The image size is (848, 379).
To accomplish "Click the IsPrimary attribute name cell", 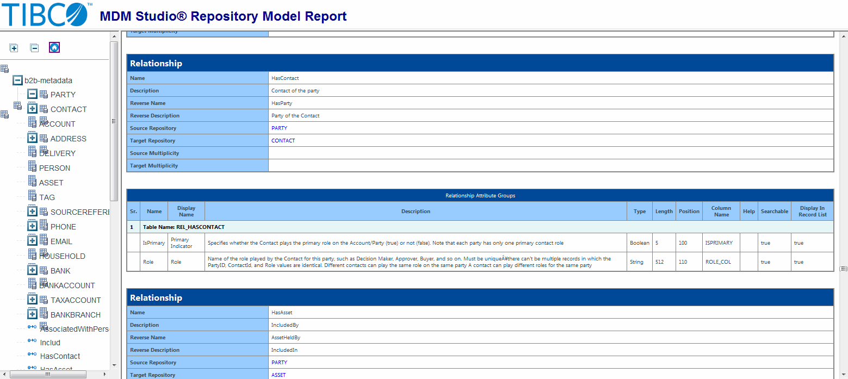I will (x=154, y=243).
